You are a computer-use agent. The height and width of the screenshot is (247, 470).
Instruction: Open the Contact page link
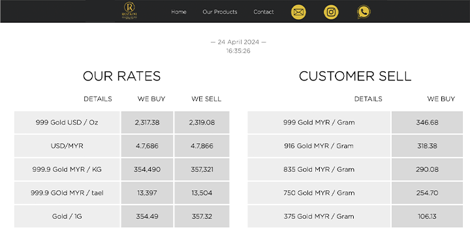(x=264, y=12)
